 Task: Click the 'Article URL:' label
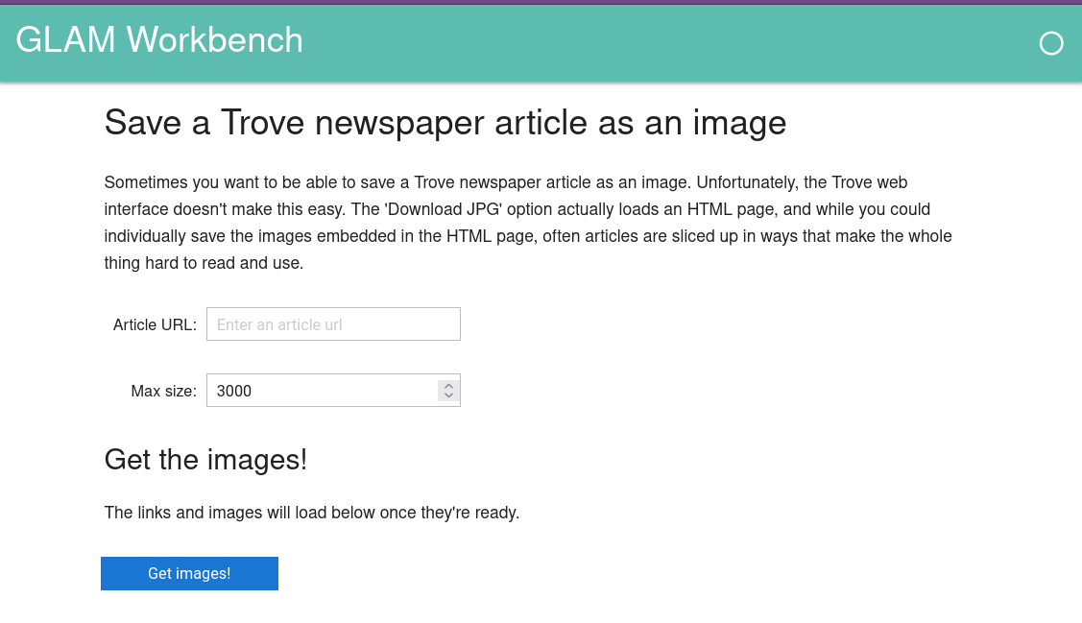point(155,325)
